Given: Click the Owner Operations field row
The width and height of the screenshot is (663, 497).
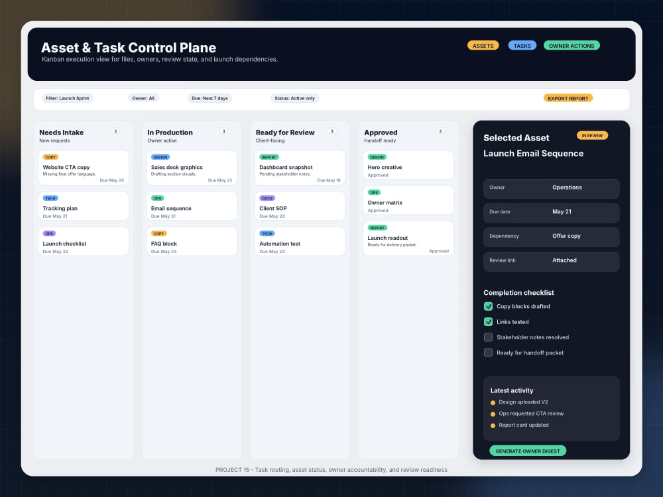Looking at the screenshot, I should (x=552, y=188).
